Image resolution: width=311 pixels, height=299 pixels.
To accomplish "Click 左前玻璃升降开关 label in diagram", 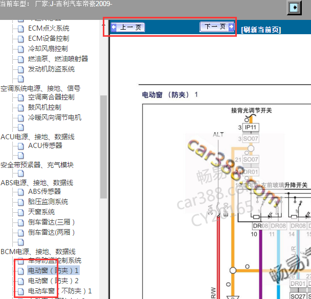I will point(284,185).
